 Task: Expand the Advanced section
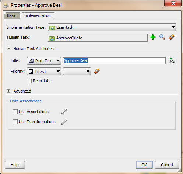click(8, 91)
